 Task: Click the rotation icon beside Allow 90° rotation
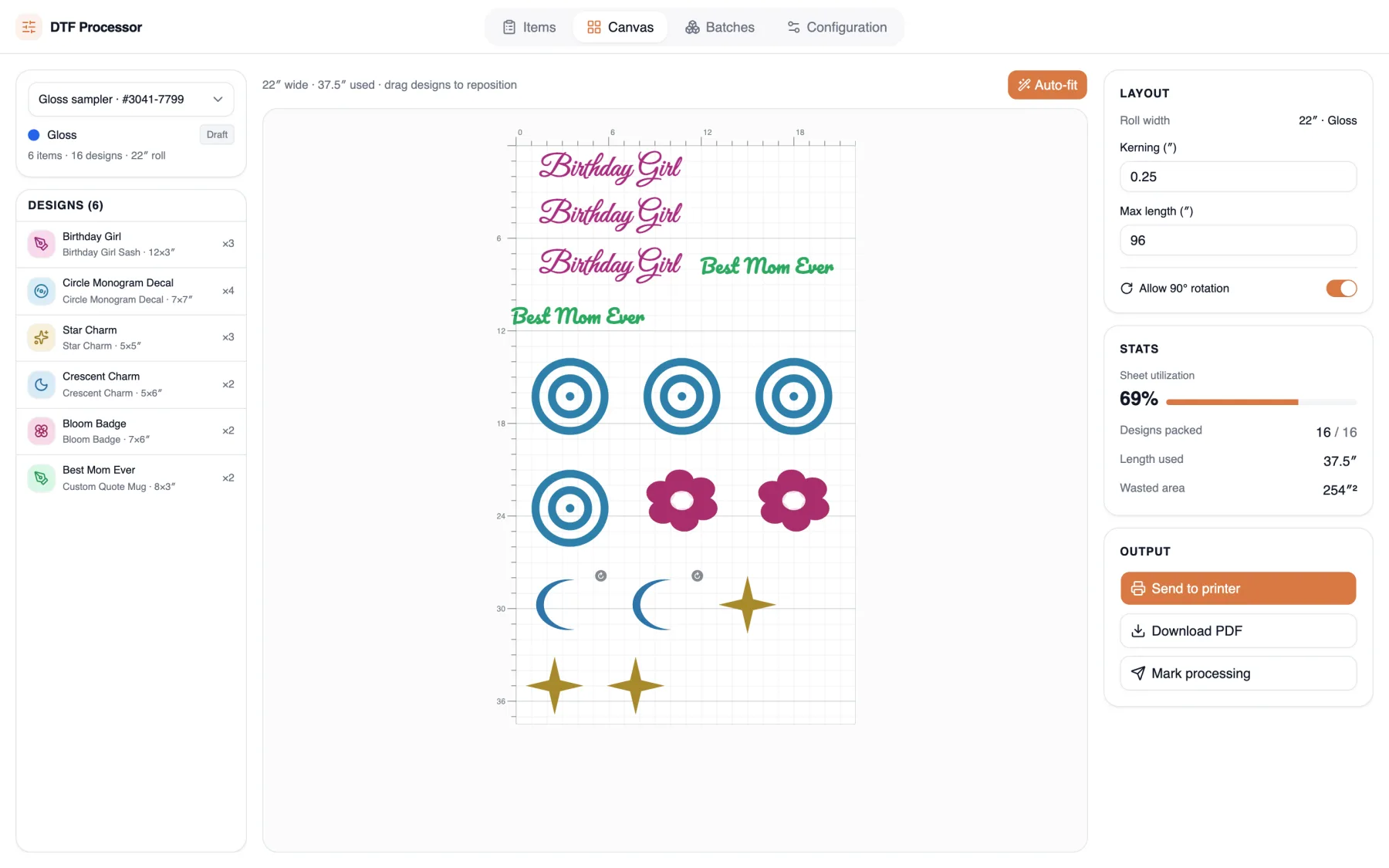tap(1127, 288)
